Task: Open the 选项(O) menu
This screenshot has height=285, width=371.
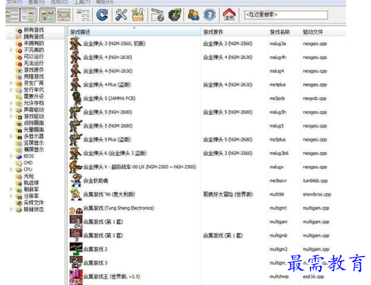Action: [59, 2]
